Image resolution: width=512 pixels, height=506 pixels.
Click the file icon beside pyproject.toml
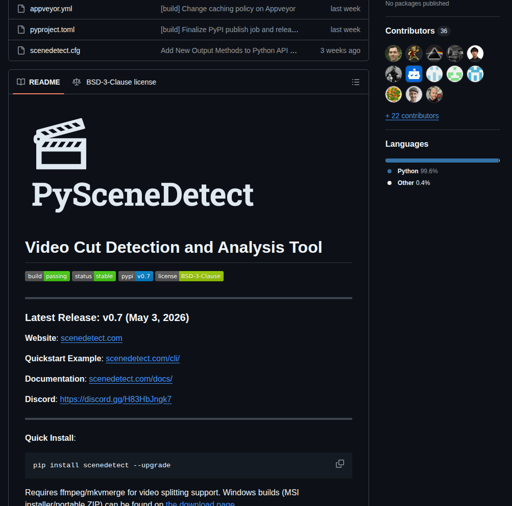click(21, 30)
